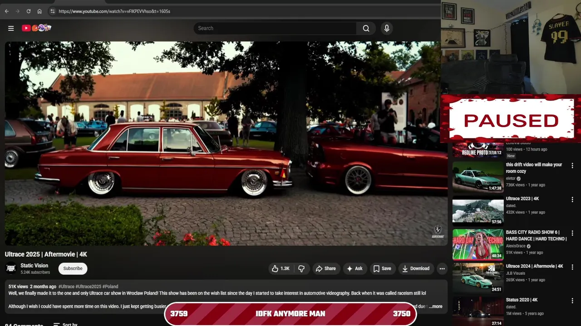The height and width of the screenshot is (326, 581).
Task: Open Static Vision channel avatar
Action: (11, 268)
